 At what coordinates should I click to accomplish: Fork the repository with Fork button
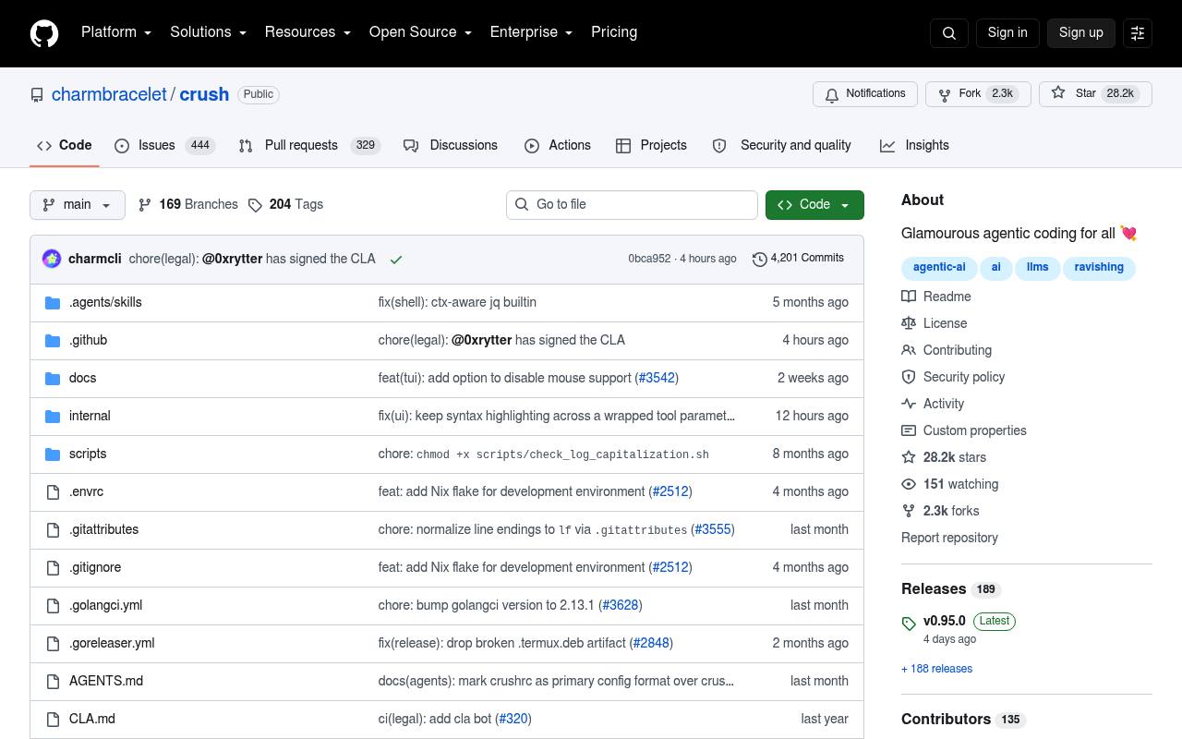coord(978,94)
